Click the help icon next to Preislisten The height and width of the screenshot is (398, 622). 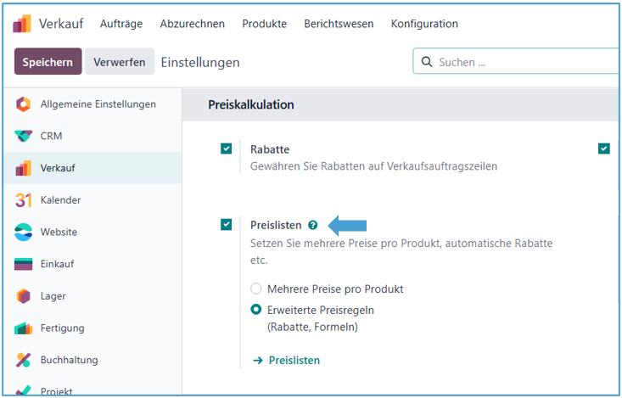tap(313, 225)
